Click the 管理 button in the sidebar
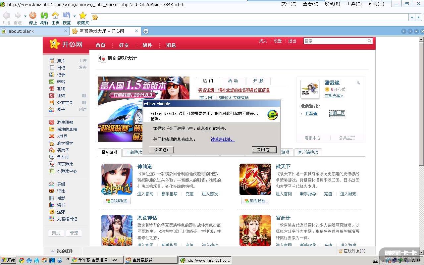This screenshot has width=424, height=265. pyautogui.click(x=74, y=233)
